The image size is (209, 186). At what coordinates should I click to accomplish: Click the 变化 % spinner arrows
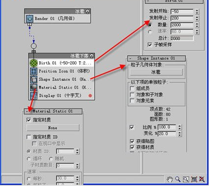pyautogui.click(x=179, y=134)
